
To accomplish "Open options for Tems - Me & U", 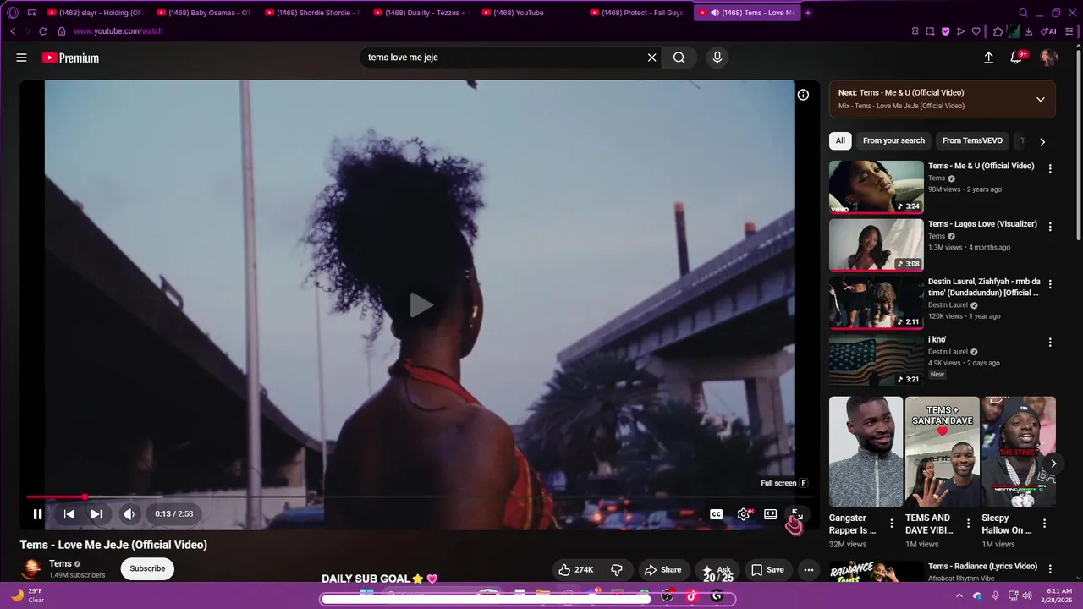I will (x=1050, y=169).
